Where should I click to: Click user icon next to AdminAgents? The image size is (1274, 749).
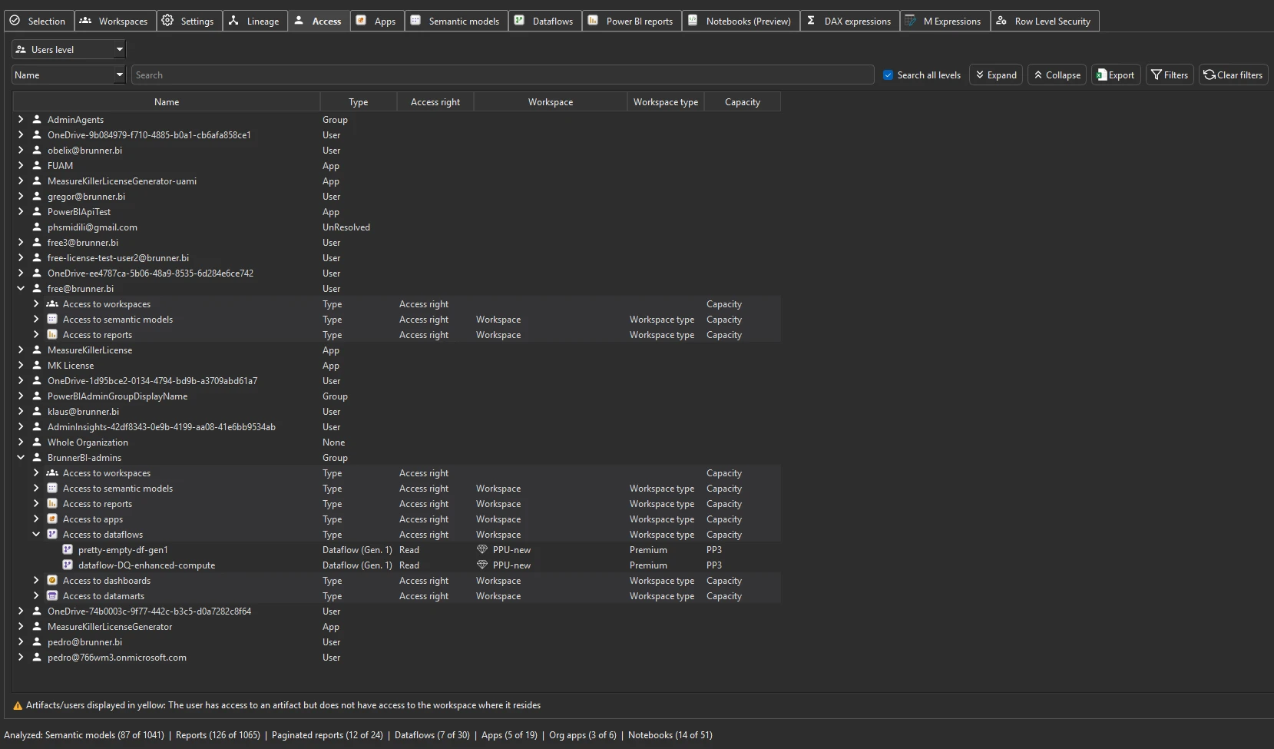tap(37, 119)
